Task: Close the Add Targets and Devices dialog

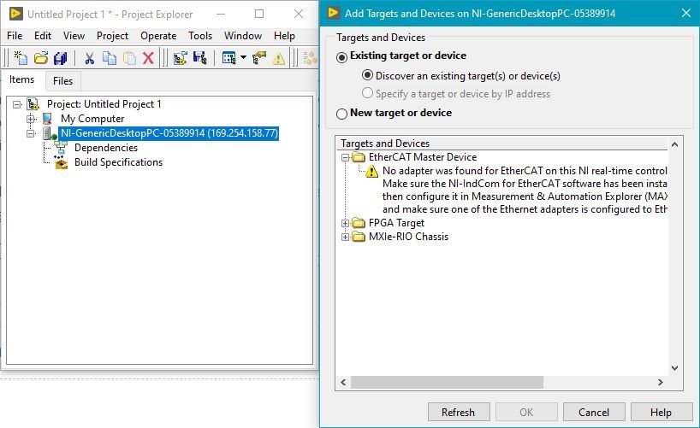Action: click(686, 13)
